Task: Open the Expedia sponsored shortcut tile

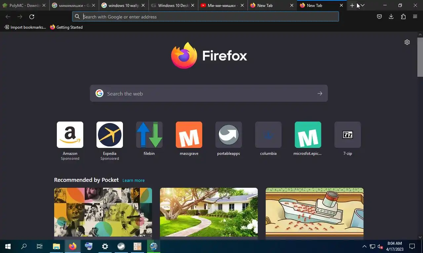Action: (x=110, y=135)
